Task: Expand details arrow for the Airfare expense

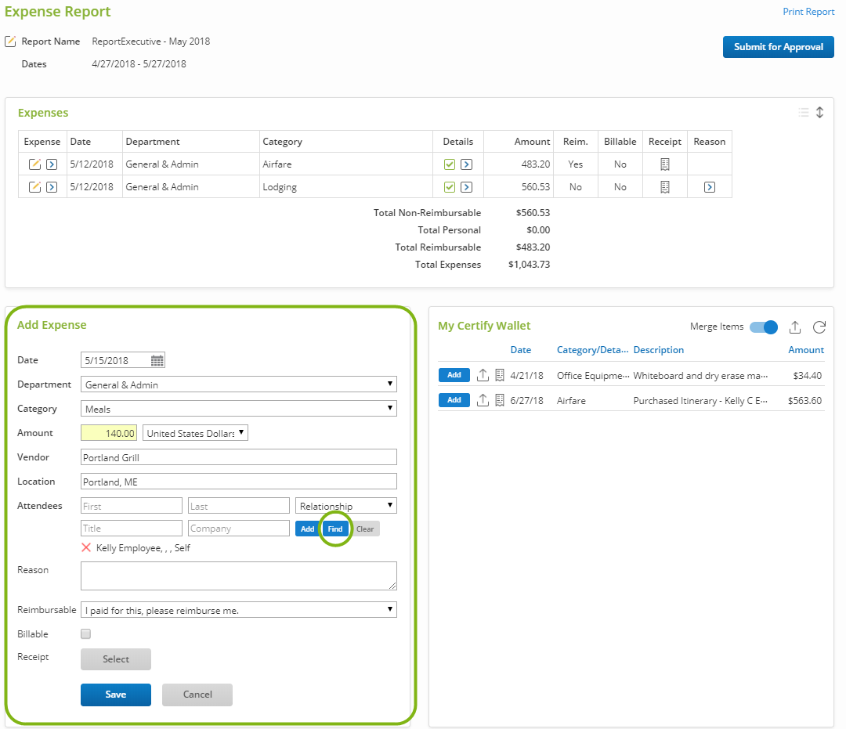Action: point(467,164)
